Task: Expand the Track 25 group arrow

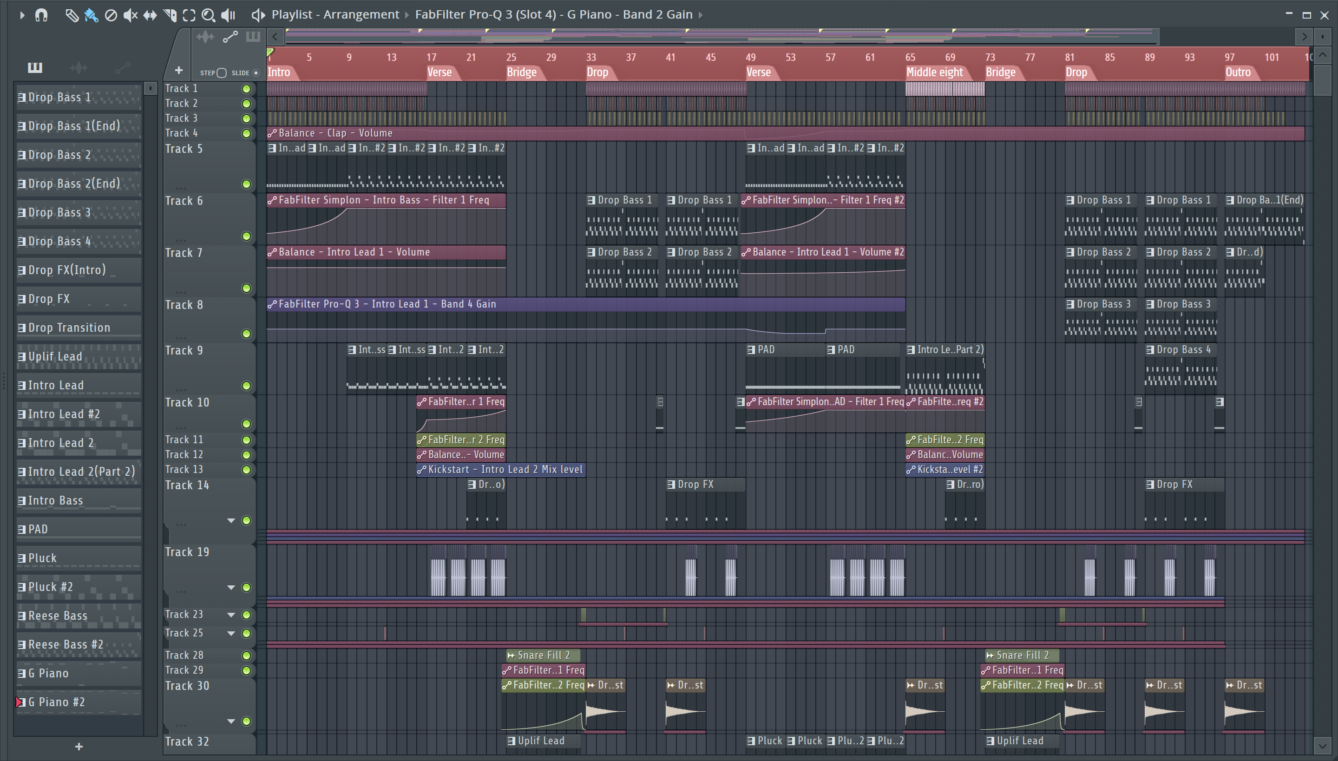Action: 231,634
